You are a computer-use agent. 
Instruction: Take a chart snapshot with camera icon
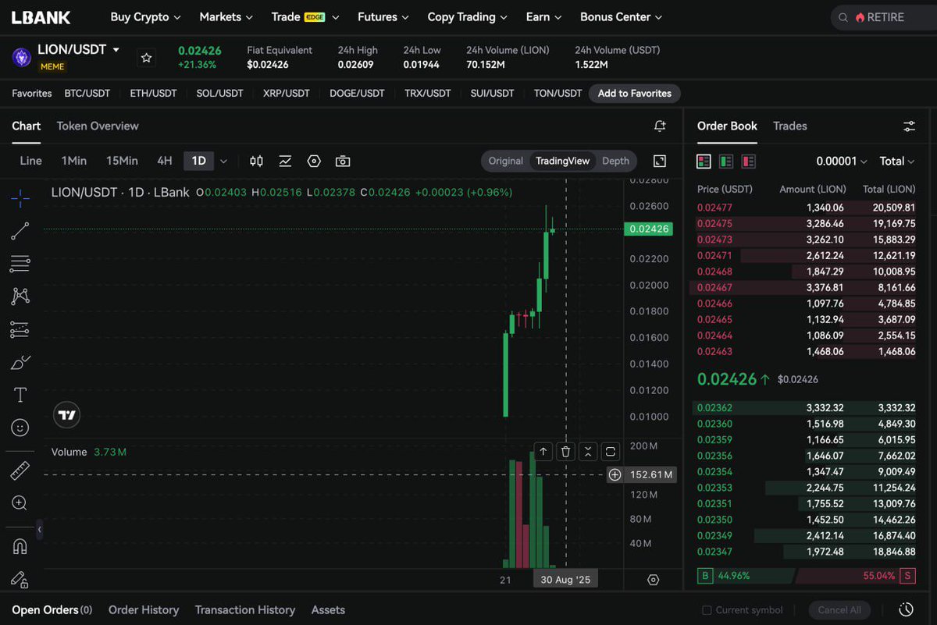[x=343, y=161]
